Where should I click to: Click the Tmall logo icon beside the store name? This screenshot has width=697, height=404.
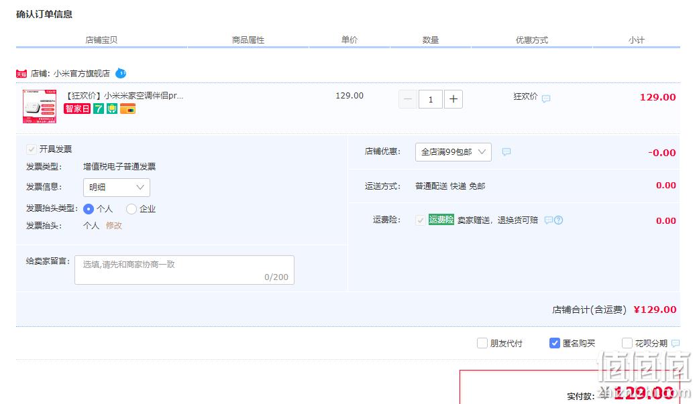point(21,74)
